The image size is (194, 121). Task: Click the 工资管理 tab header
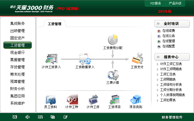(x=55, y=24)
